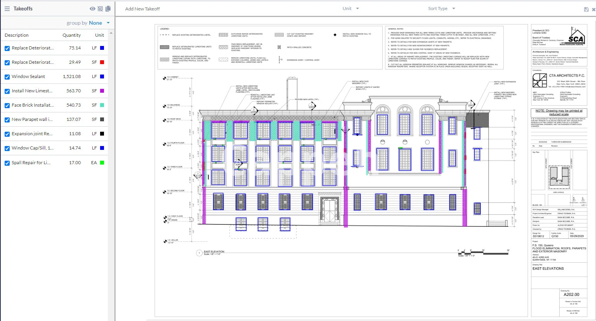The image size is (596, 321).
Task: Open the Takeoffs hamburger menu
Action: tap(7, 8)
